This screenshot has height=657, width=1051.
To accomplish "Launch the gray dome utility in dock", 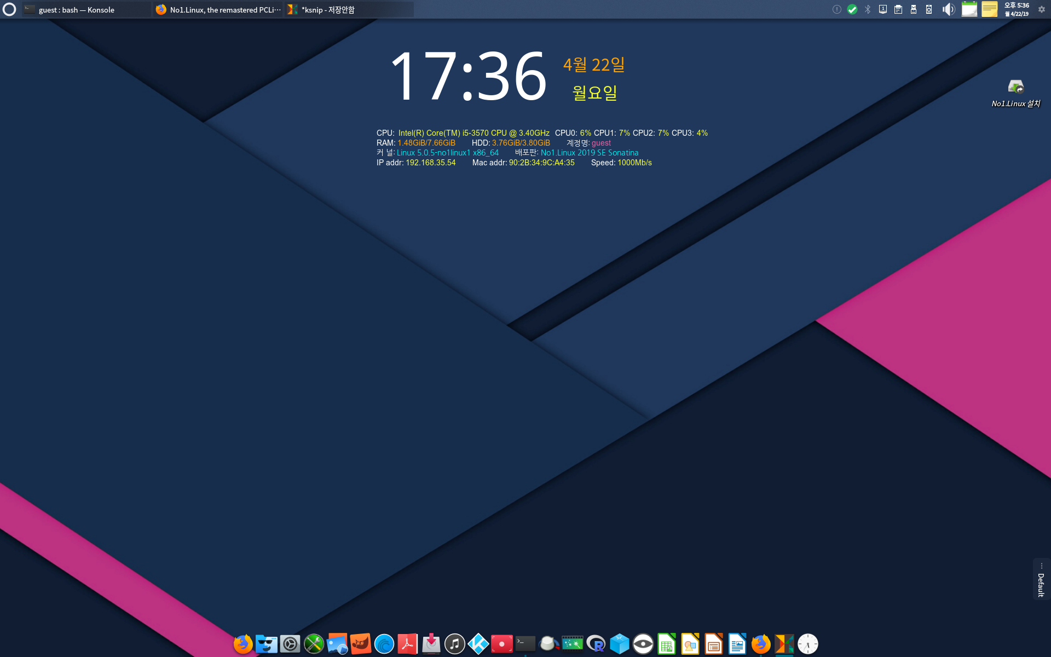I will (549, 644).
